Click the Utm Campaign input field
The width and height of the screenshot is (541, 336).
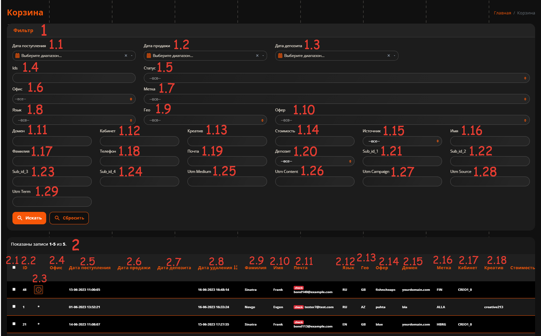click(402, 181)
